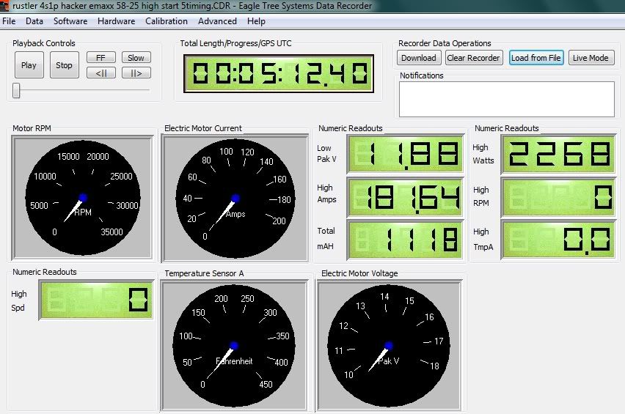Click the Load from File button
Viewport: 625px width, 414px height.
(x=536, y=58)
